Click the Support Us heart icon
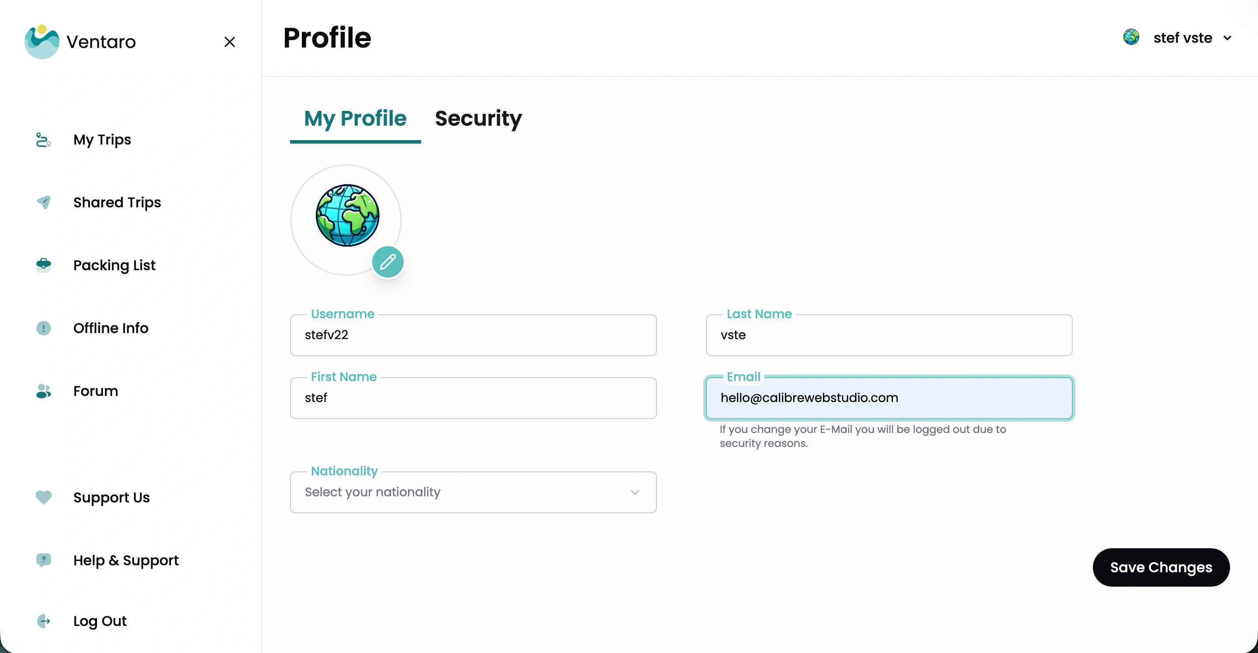The height and width of the screenshot is (653, 1258). [44, 497]
